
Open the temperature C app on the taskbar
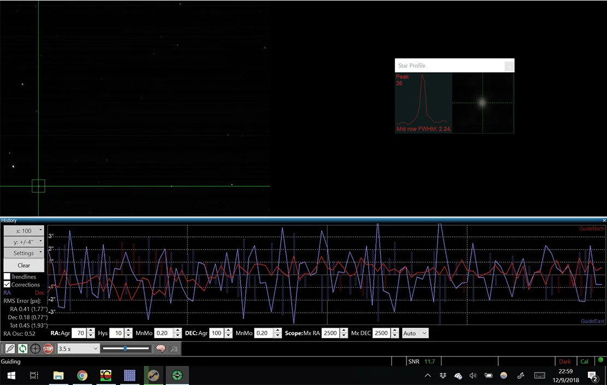pos(105,375)
